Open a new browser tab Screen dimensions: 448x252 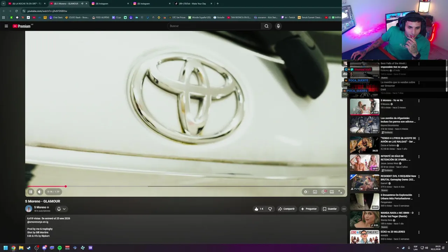coord(218,3)
